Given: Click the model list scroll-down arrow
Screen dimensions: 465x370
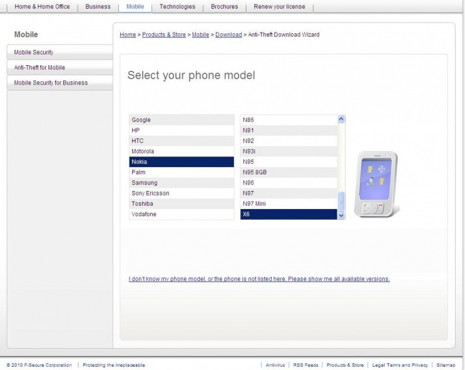Looking at the screenshot, I should [341, 215].
